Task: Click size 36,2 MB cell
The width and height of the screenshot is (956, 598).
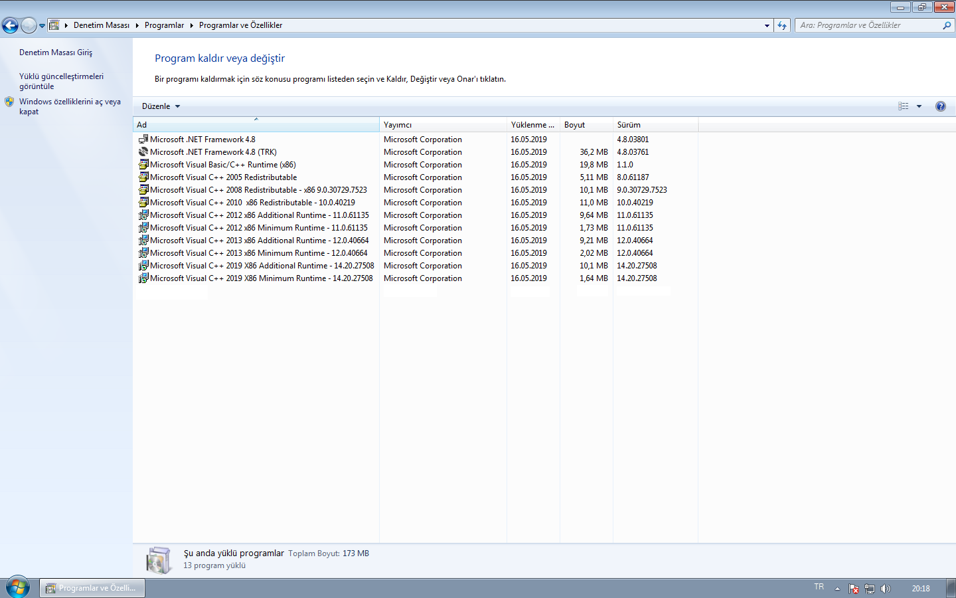Action: (594, 152)
